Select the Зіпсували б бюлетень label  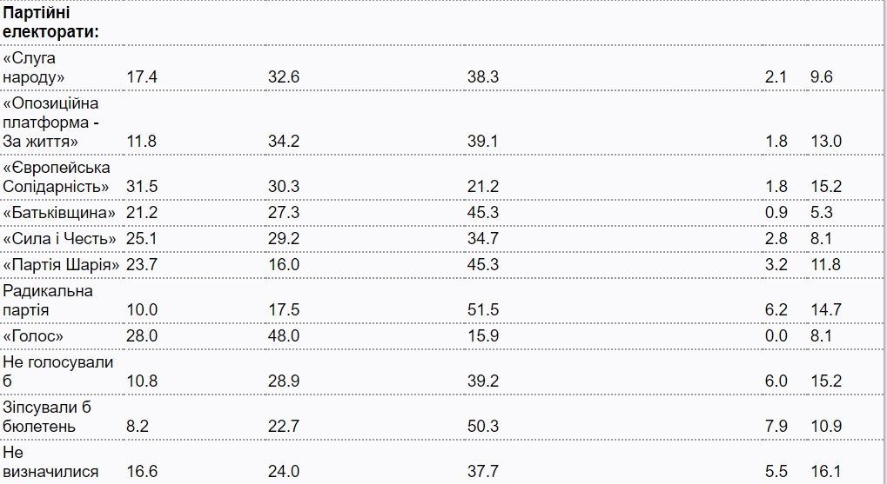point(47,417)
